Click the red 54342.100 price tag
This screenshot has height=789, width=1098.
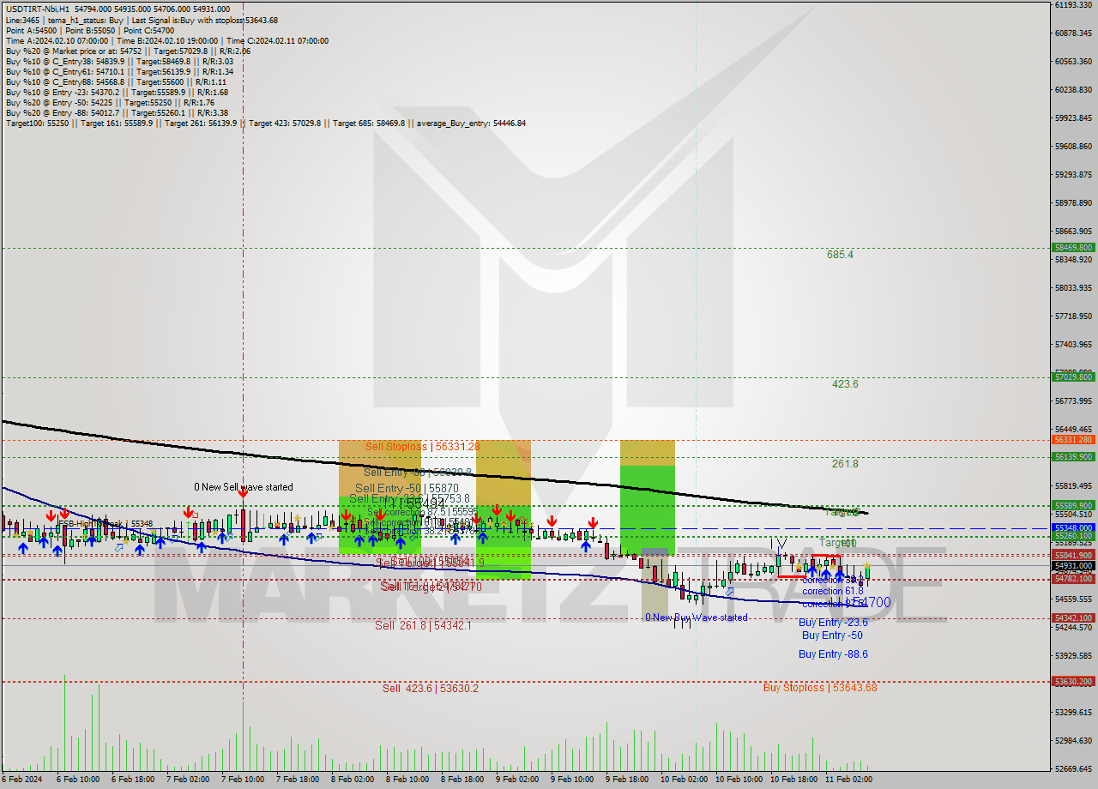point(1073,617)
